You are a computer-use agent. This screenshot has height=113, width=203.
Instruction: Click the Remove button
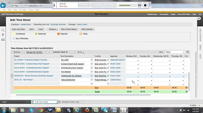coord(17,52)
